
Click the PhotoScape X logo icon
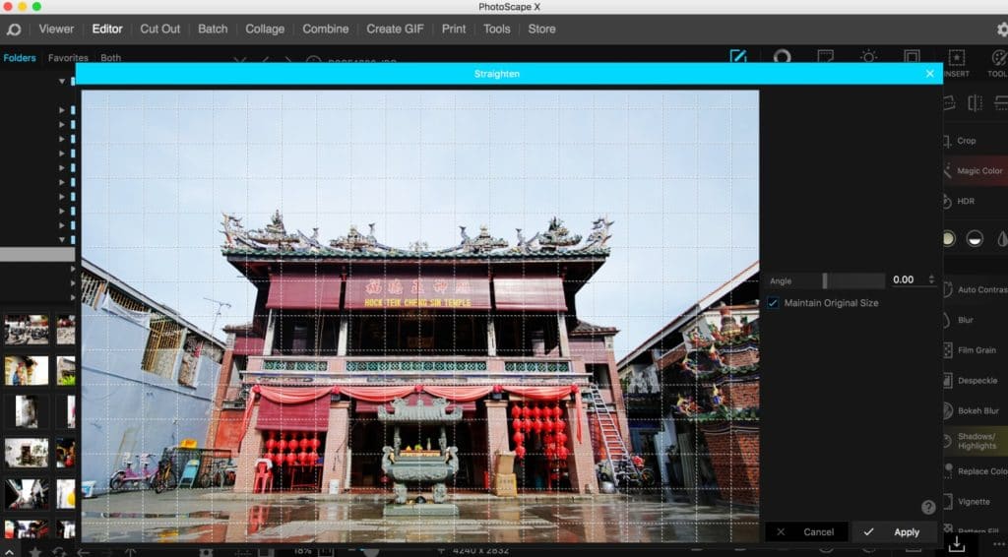click(x=14, y=30)
